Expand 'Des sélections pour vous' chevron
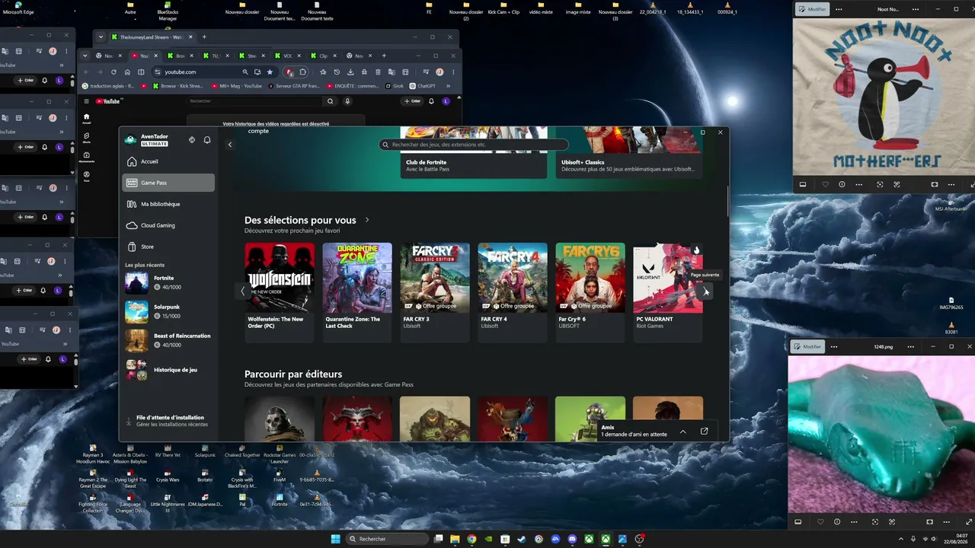This screenshot has width=975, height=548. (367, 220)
